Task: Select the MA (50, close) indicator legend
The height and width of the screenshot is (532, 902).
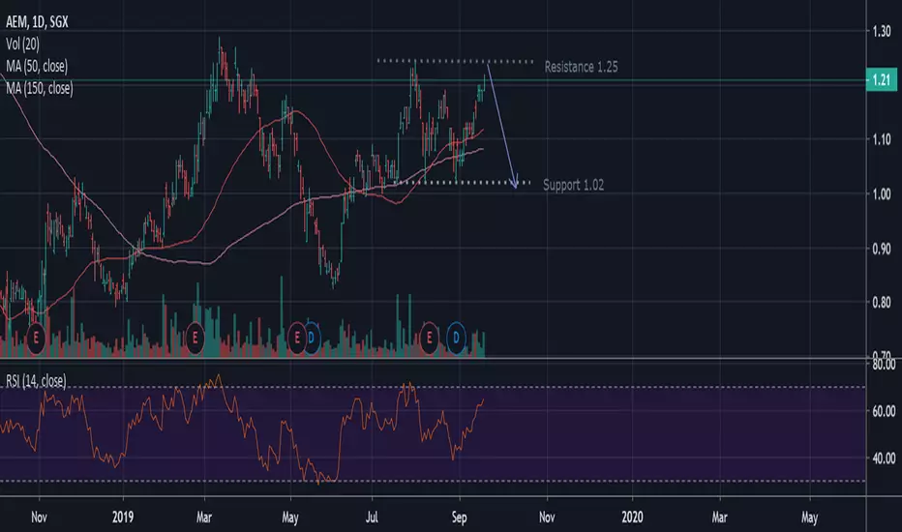Action: [37, 66]
